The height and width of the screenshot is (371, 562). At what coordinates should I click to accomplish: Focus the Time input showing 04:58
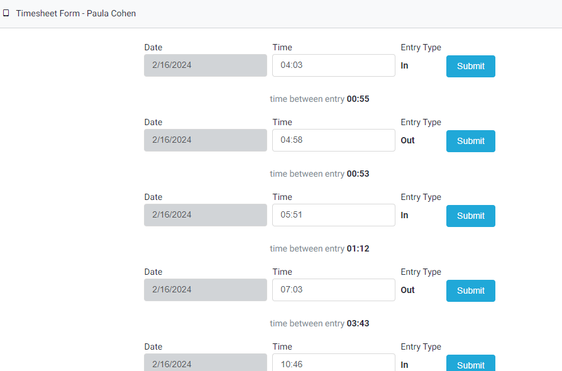point(333,140)
